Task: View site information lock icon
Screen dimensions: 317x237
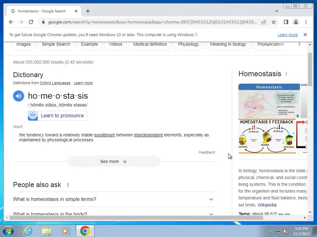Action: 43,22
